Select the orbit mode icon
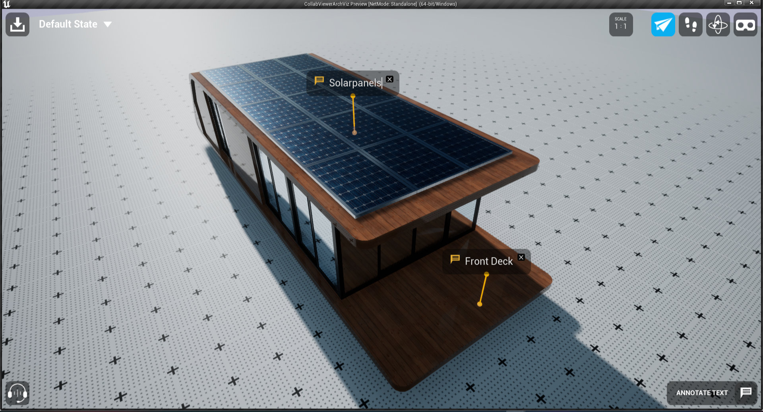 pos(718,25)
